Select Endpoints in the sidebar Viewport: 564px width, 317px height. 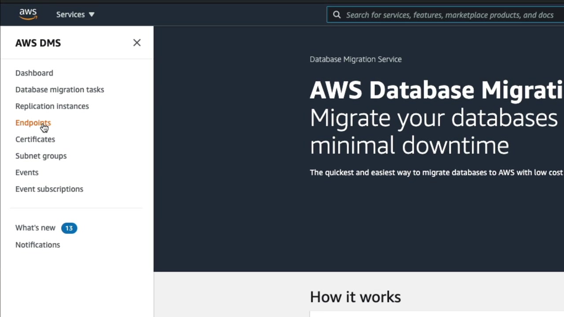point(33,123)
